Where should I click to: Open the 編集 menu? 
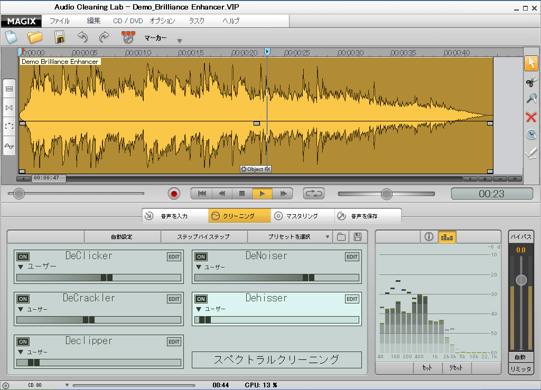94,21
